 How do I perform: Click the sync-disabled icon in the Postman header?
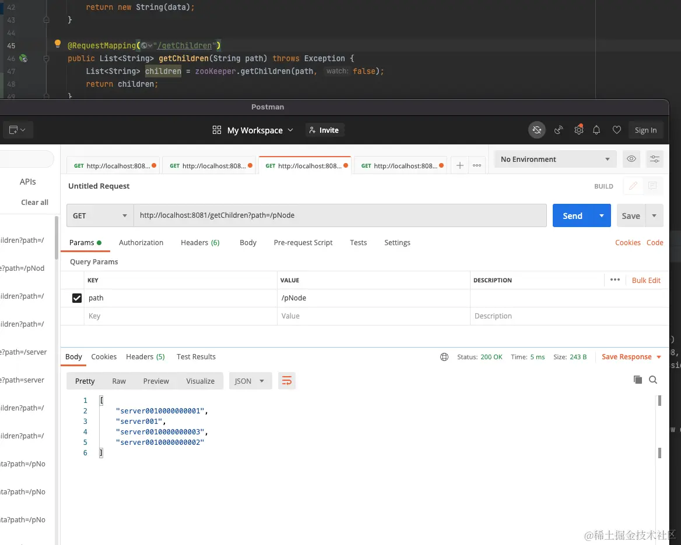(537, 130)
